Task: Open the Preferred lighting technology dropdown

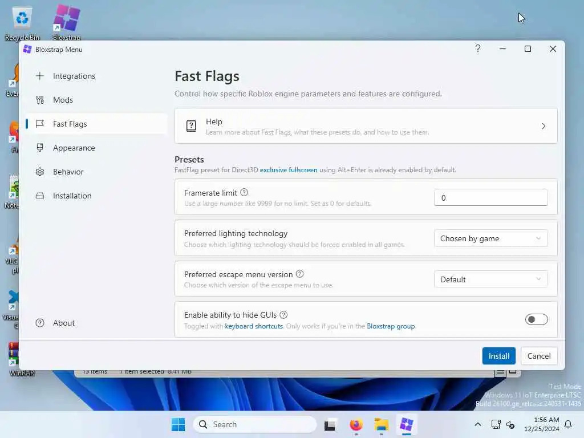Action: tap(490, 238)
